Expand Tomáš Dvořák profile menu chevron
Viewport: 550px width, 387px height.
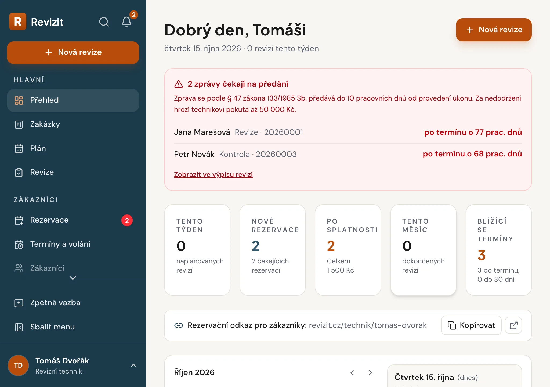[133, 365]
